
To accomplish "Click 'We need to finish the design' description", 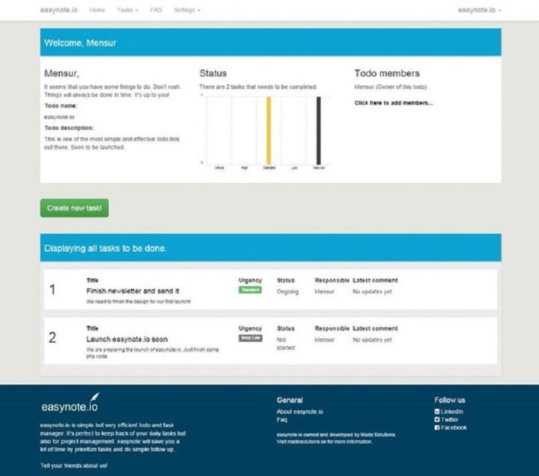I will click(x=139, y=302).
